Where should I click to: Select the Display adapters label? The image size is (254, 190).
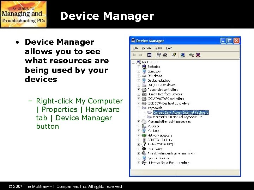tap(159, 80)
